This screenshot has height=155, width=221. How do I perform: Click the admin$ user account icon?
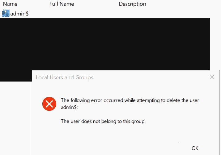point(6,13)
